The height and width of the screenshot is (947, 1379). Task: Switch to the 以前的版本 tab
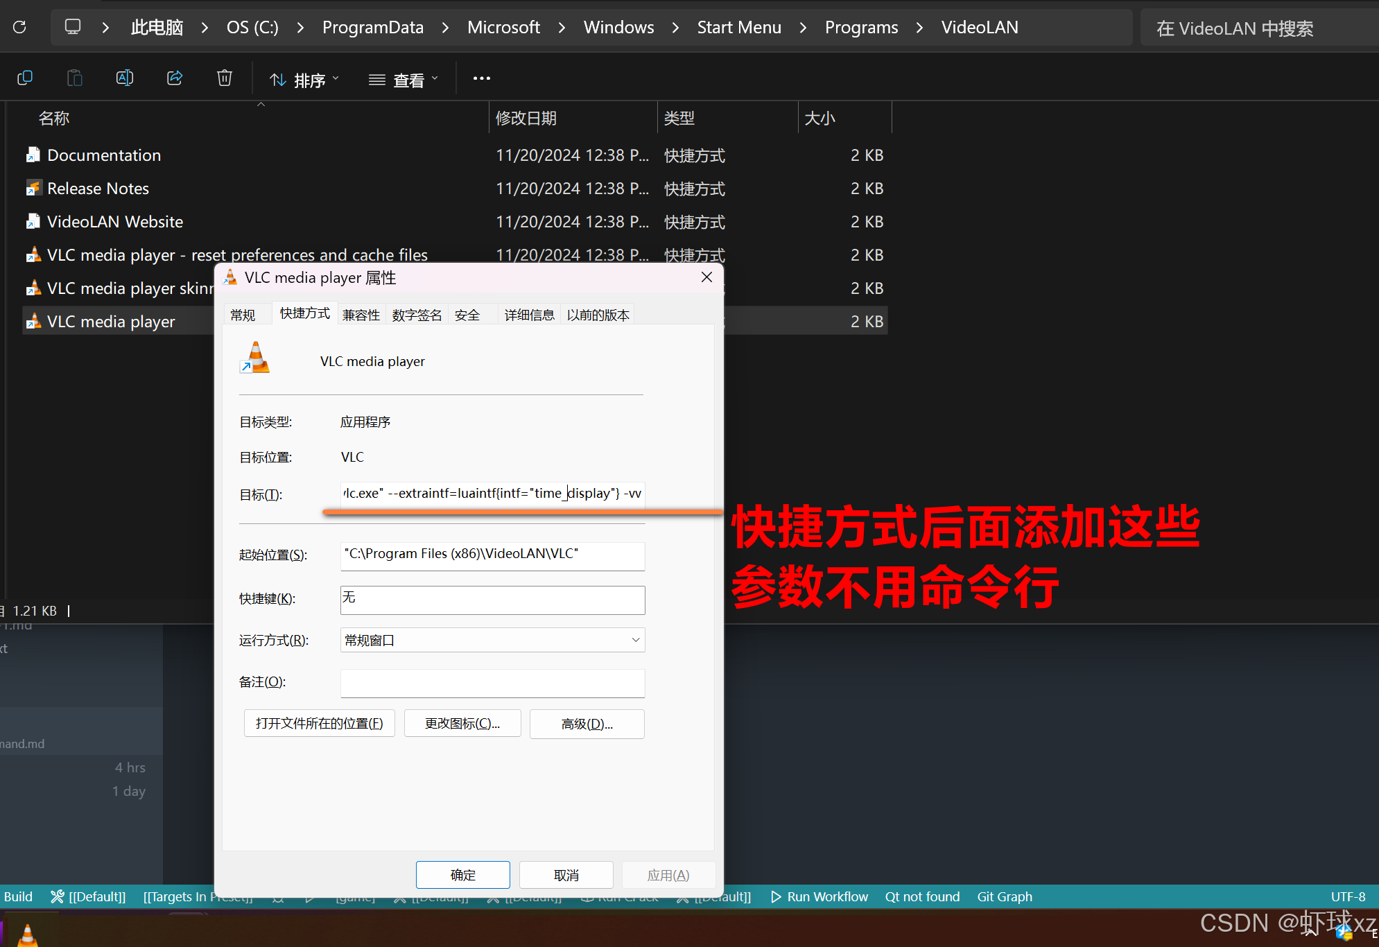coord(598,315)
